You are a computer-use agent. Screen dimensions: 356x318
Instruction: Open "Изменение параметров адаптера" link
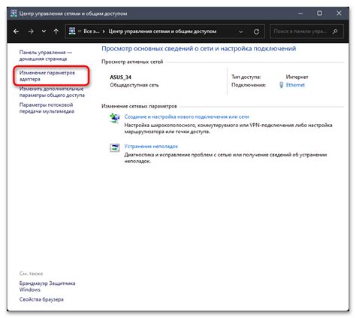click(x=47, y=76)
